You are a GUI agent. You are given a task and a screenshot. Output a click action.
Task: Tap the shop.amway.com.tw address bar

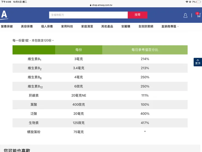(101, 5)
